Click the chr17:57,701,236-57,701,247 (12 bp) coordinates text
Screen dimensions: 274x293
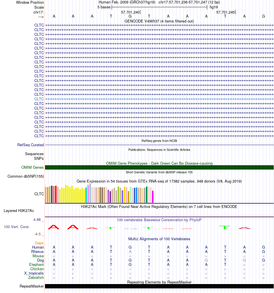coord(189,2)
